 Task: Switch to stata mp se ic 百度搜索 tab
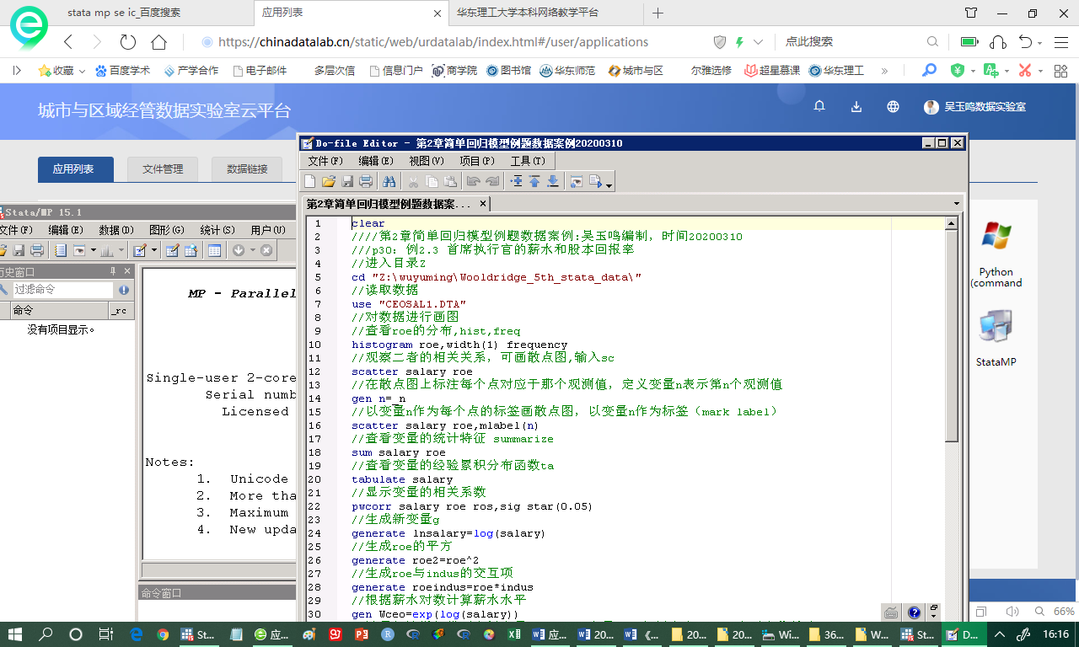pyautogui.click(x=124, y=13)
